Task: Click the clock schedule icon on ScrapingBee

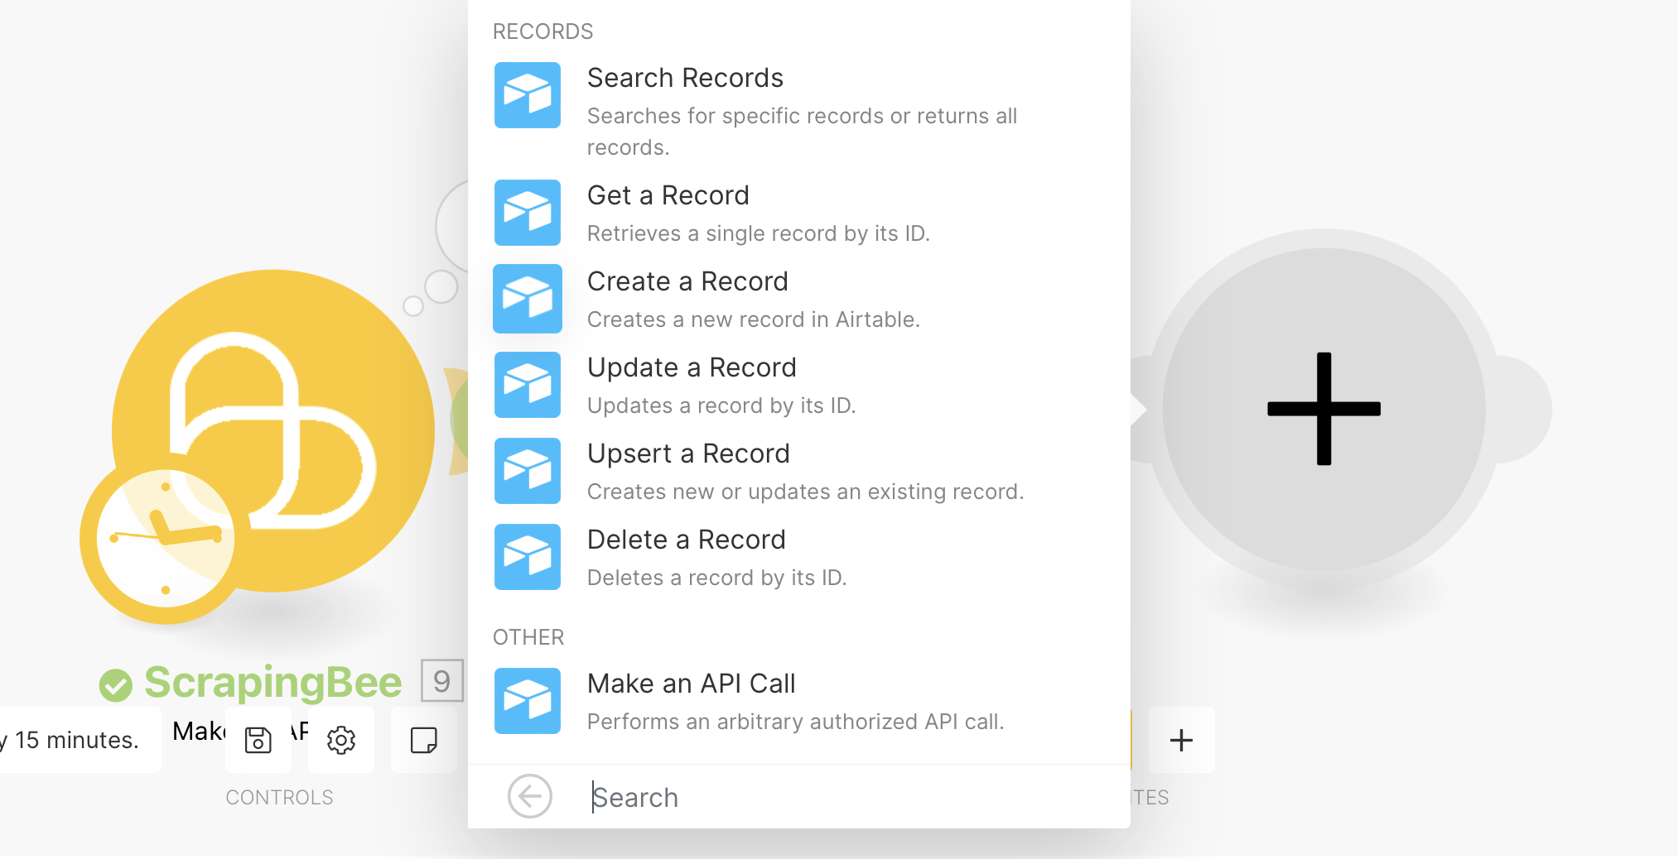Action: tap(165, 540)
